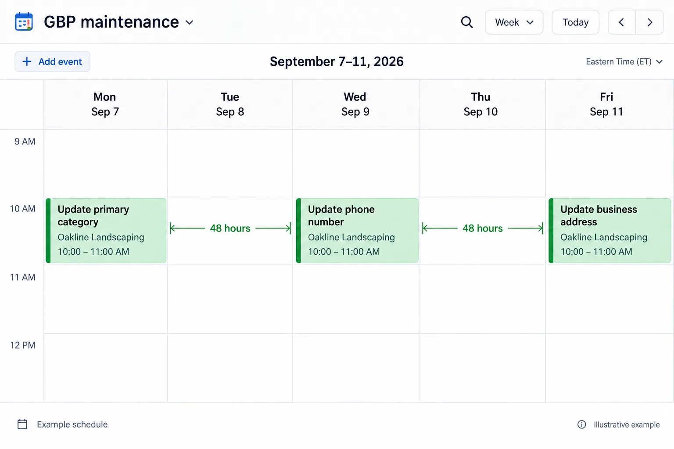The image size is (674, 449).
Task: Click the 11 AM time label
Action: (x=23, y=277)
